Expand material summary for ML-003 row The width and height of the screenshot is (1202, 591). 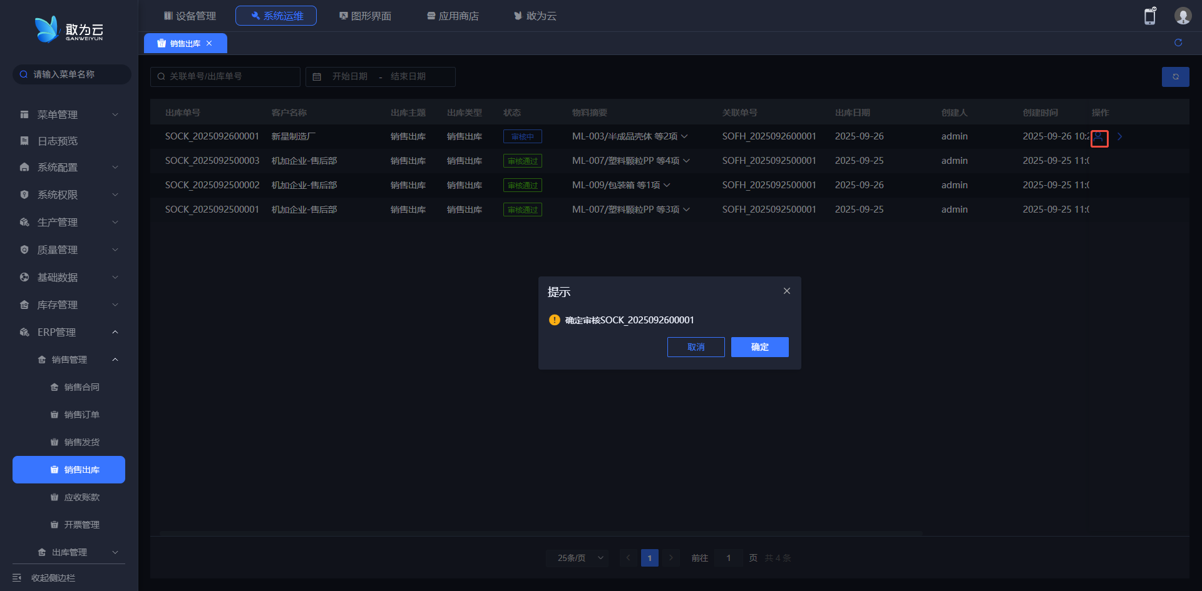(x=684, y=136)
